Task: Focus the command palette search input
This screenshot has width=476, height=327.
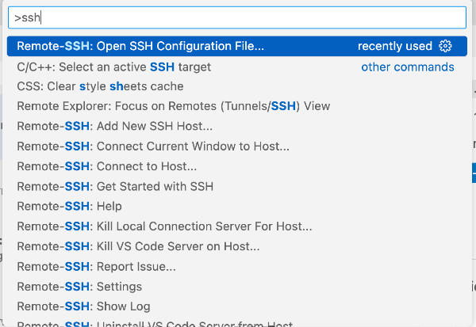Action: (x=237, y=17)
